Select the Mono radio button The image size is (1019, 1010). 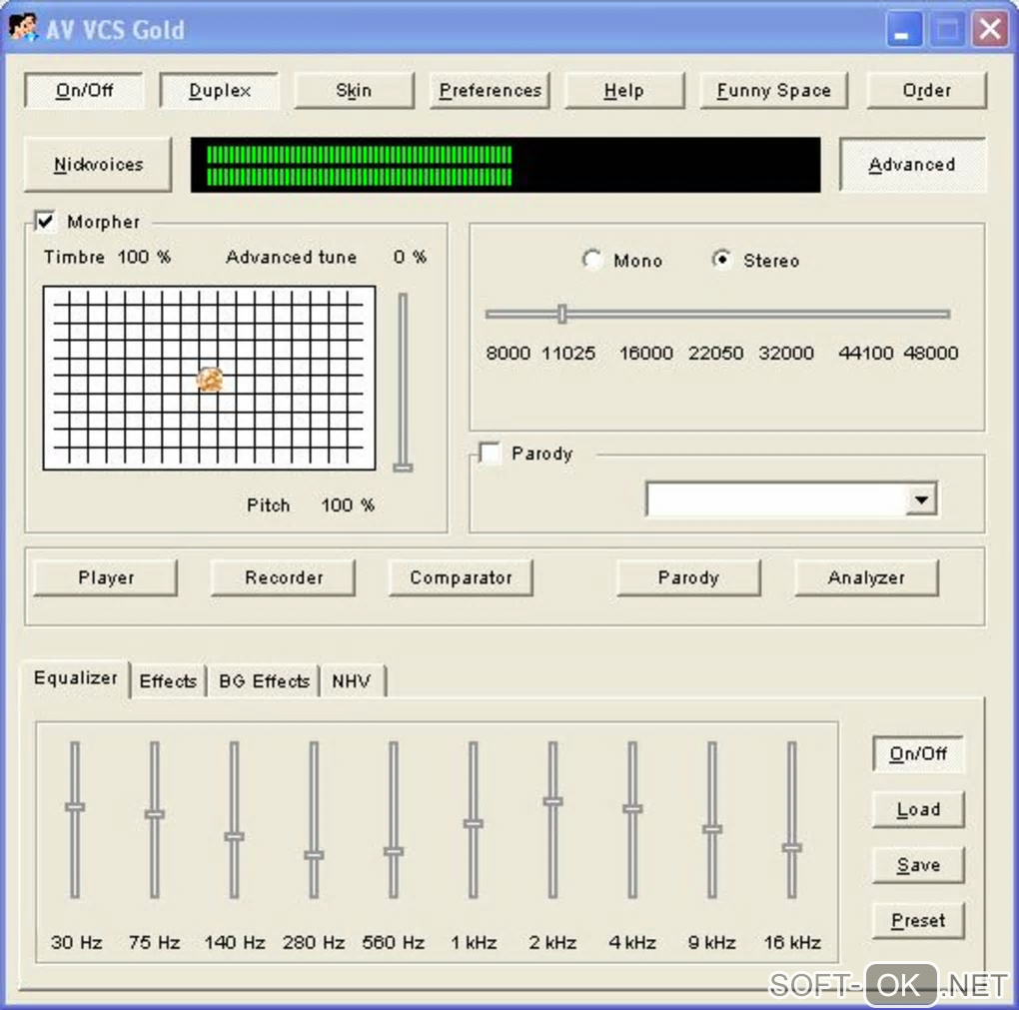point(590,260)
